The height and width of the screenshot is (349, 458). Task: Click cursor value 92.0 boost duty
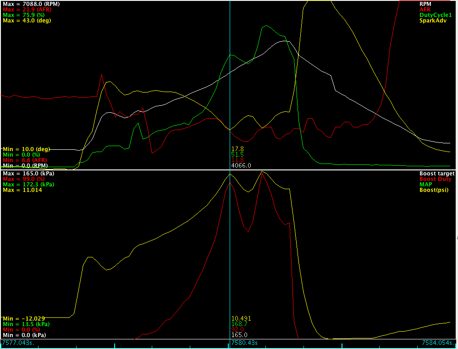[237, 330]
